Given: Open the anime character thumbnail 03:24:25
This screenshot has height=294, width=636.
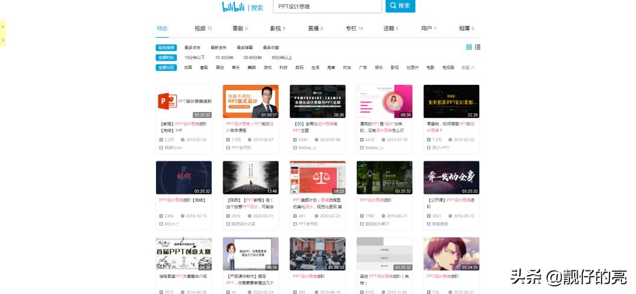Looking at the screenshot, I should [x=452, y=254].
